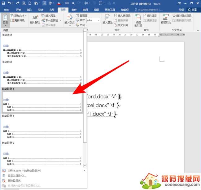This screenshot has height=190, width=201.
Task: Switch to the 插入 (Insert) ribbon tab
Action: point(30,10)
